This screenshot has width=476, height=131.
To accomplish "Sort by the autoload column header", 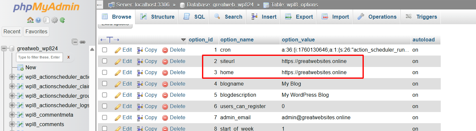I will tap(423, 40).
